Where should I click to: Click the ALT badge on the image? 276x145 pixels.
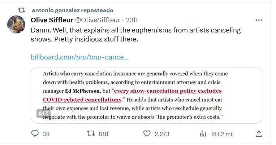[x=43, y=113]
